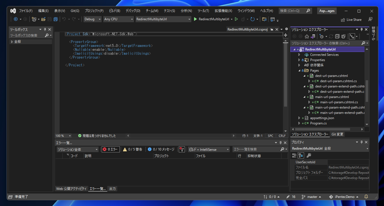Click the start without debugging outline play icon
The width and height of the screenshot is (384, 206).
coord(236,19)
